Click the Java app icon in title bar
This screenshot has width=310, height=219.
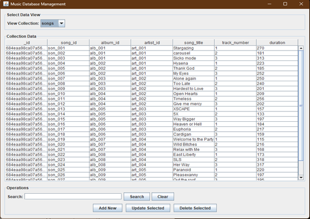click(x=6, y=4)
